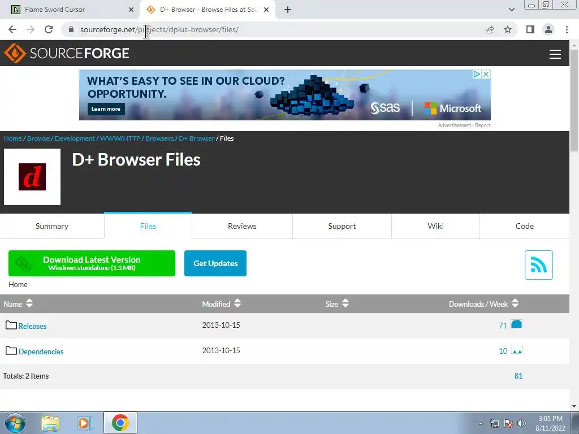Click the SourceForge flame logo
Viewport: 579px width, 434px height.
point(15,53)
